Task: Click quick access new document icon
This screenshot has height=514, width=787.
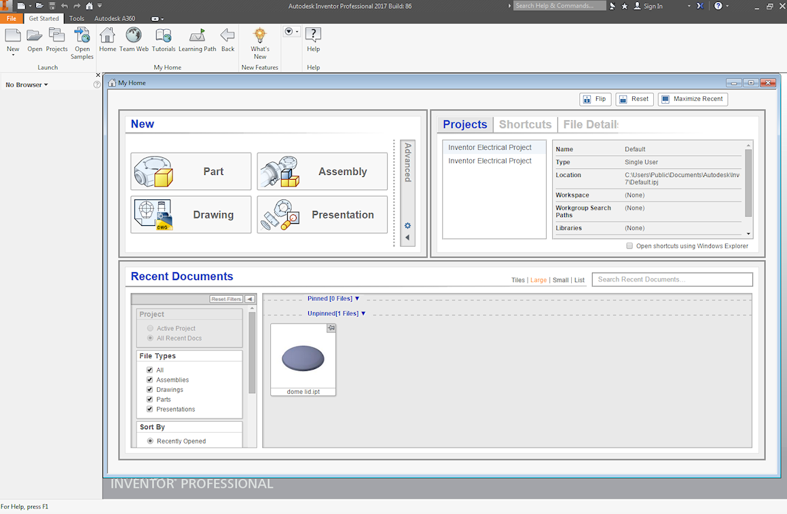Action: coord(21,6)
